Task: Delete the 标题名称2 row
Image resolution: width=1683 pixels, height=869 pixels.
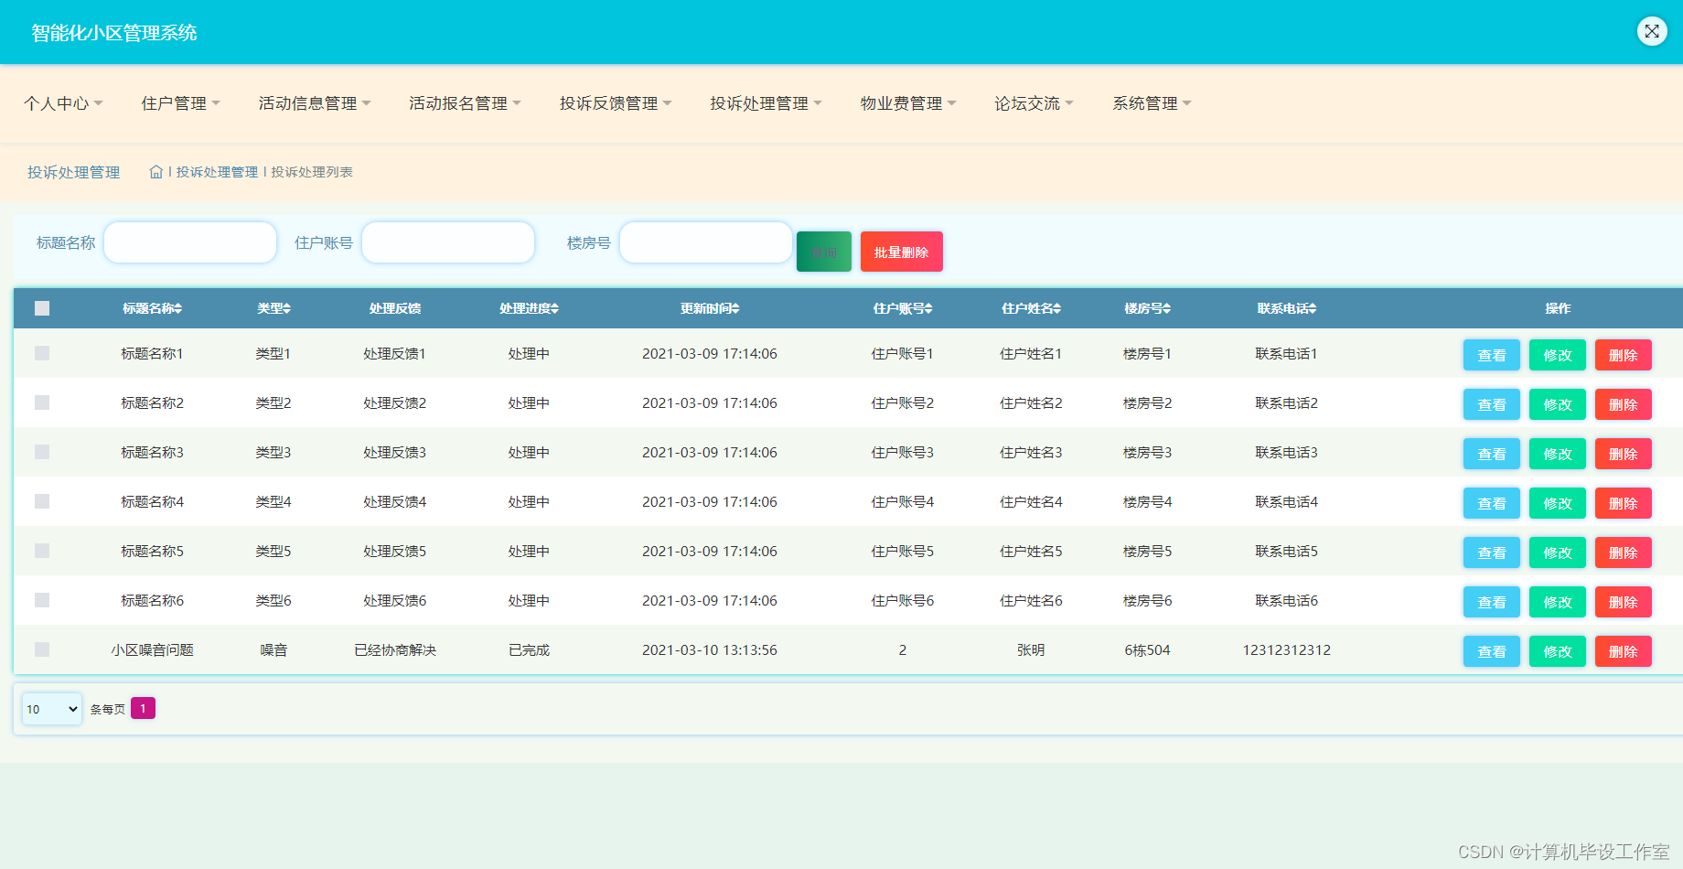Action: tap(1624, 404)
